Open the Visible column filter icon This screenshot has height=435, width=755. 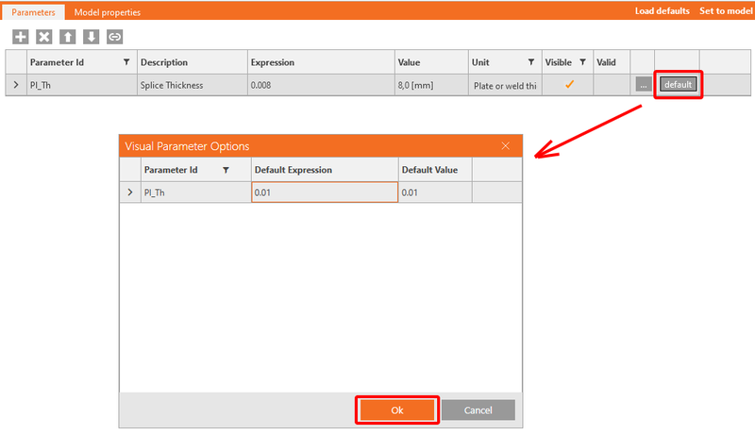pos(582,62)
